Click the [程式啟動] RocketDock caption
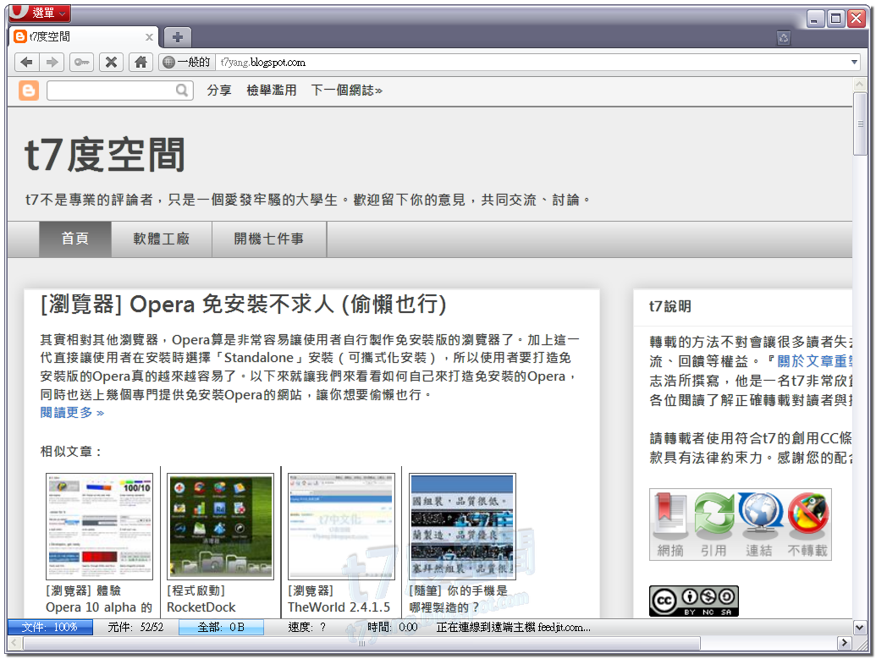Screen dimensions: 876x659 pyautogui.click(x=201, y=599)
